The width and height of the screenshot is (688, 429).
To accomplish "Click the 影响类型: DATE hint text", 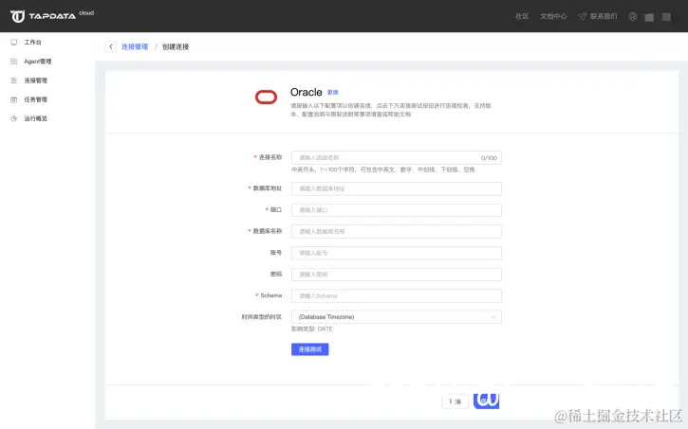I will pos(312,329).
